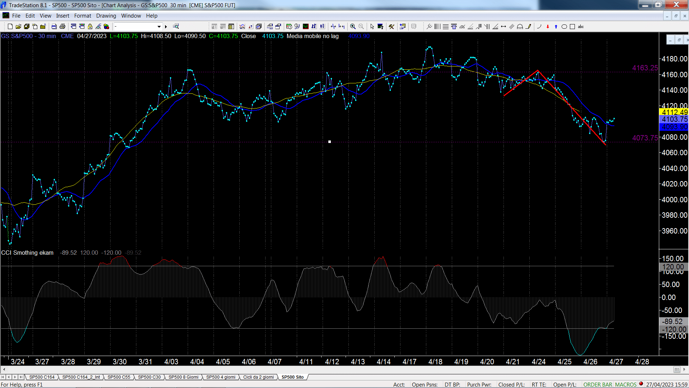Open the View menu
The height and width of the screenshot is (388, 689).
pyautogui.click(x=46, y=16)
